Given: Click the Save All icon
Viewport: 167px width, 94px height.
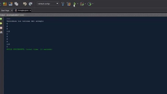Looking at the screenshot, I should (16, 4).
